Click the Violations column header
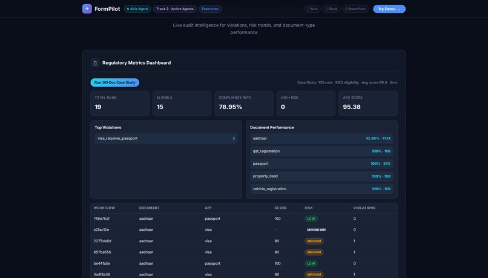Image resolution: width=488 pixels, height=278 pixels. pyautogui.click(x=364, y=208)
